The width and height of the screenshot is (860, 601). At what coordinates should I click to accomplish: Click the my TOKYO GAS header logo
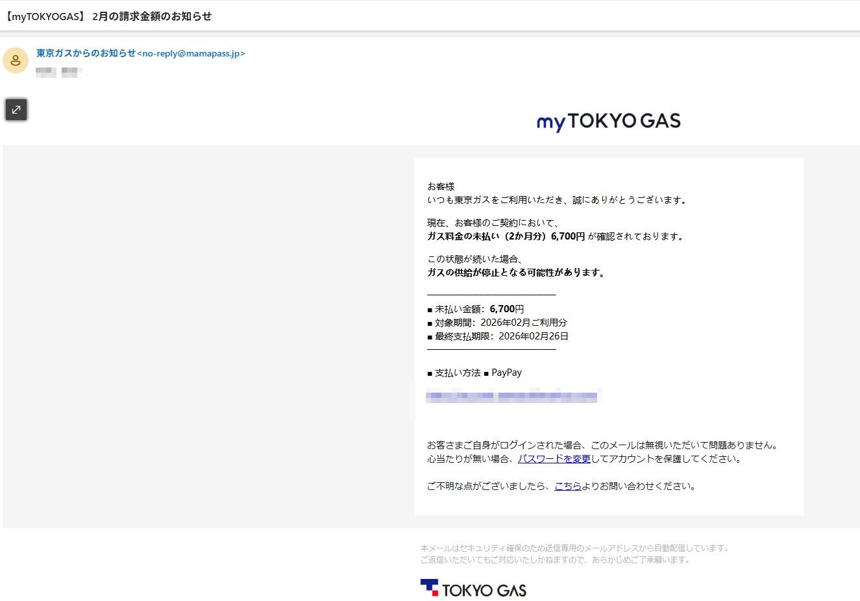point(608,121)
